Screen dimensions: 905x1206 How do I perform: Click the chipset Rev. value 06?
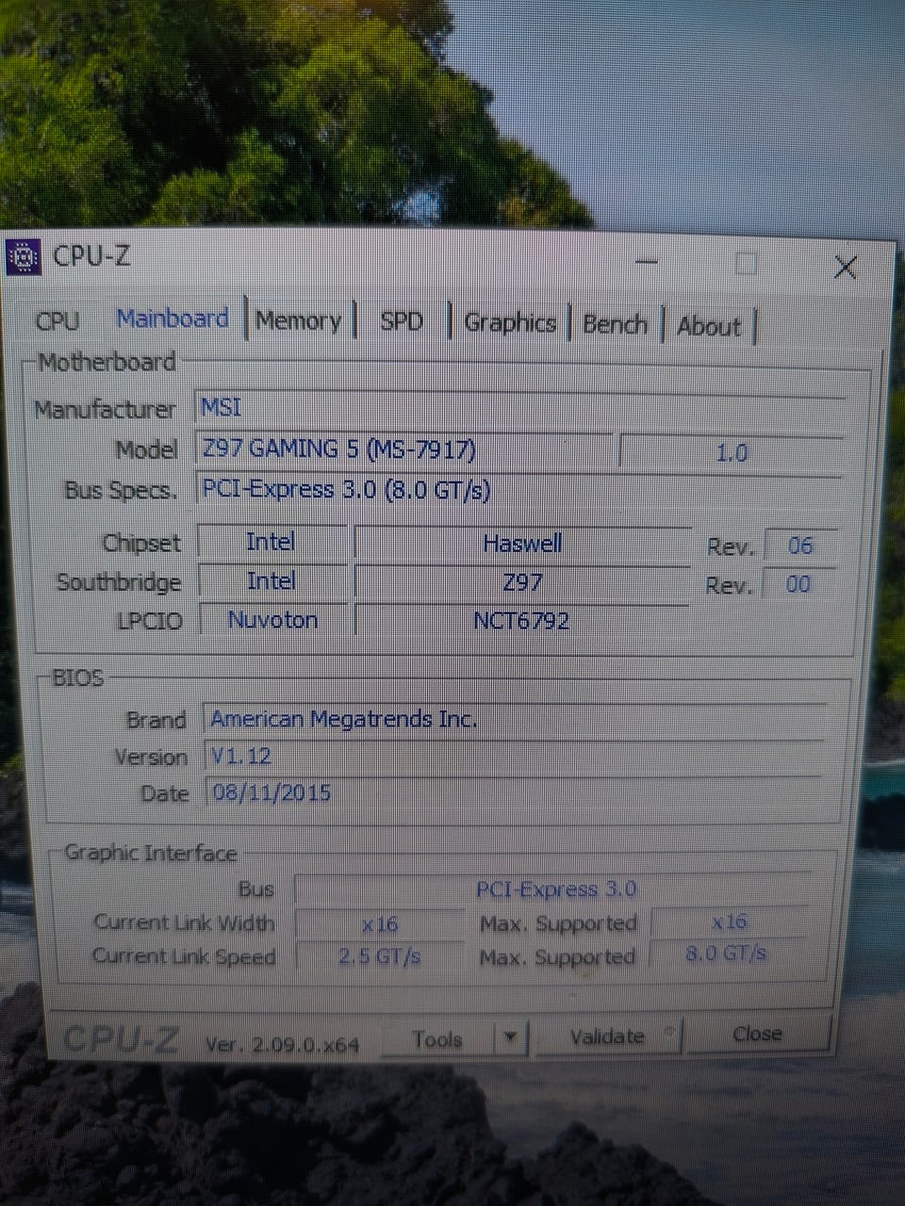pyautogui.click(x=799, y=546)
